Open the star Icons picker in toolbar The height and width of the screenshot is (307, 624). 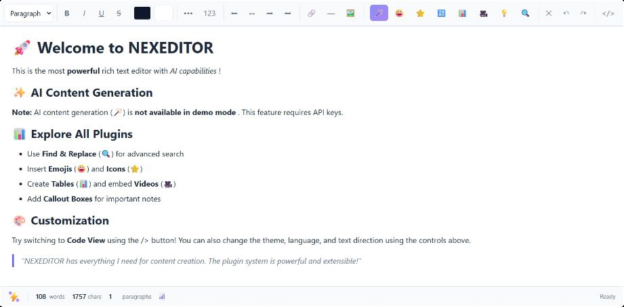point(420,13)
